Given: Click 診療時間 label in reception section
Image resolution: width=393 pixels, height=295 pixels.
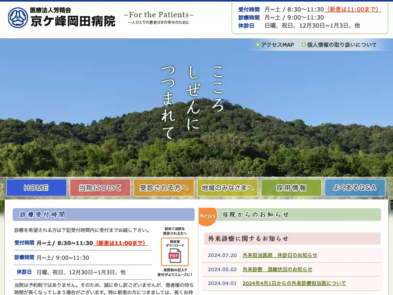Looking at the screenshot, I should [x=24, y=257].
